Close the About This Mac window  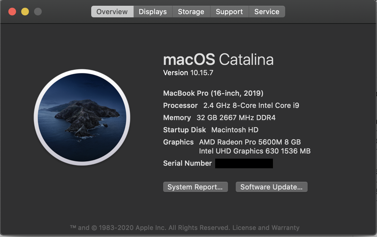point(12,12)
